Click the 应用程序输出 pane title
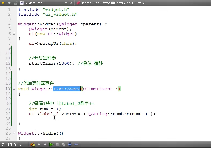This screenshot has width=211, height=148. tap(11, 144)
